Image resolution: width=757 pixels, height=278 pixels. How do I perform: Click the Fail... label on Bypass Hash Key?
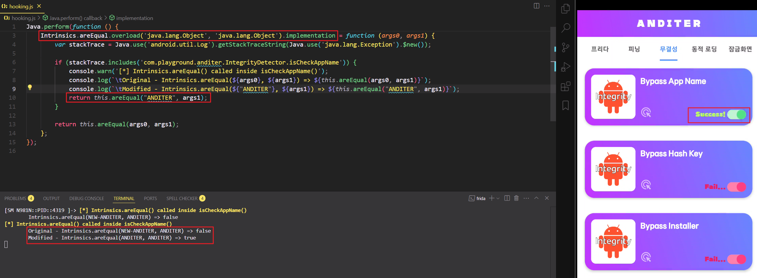[715, 187]
